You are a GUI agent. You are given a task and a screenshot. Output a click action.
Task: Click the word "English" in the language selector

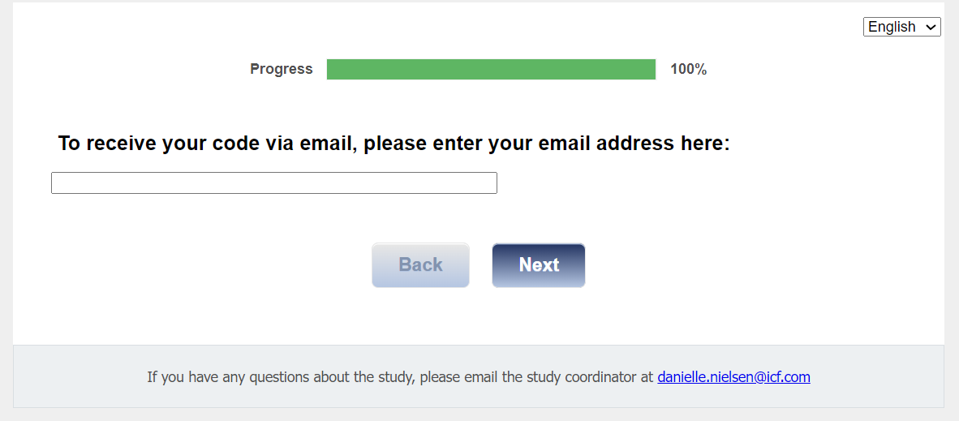(x=892, y=27)
